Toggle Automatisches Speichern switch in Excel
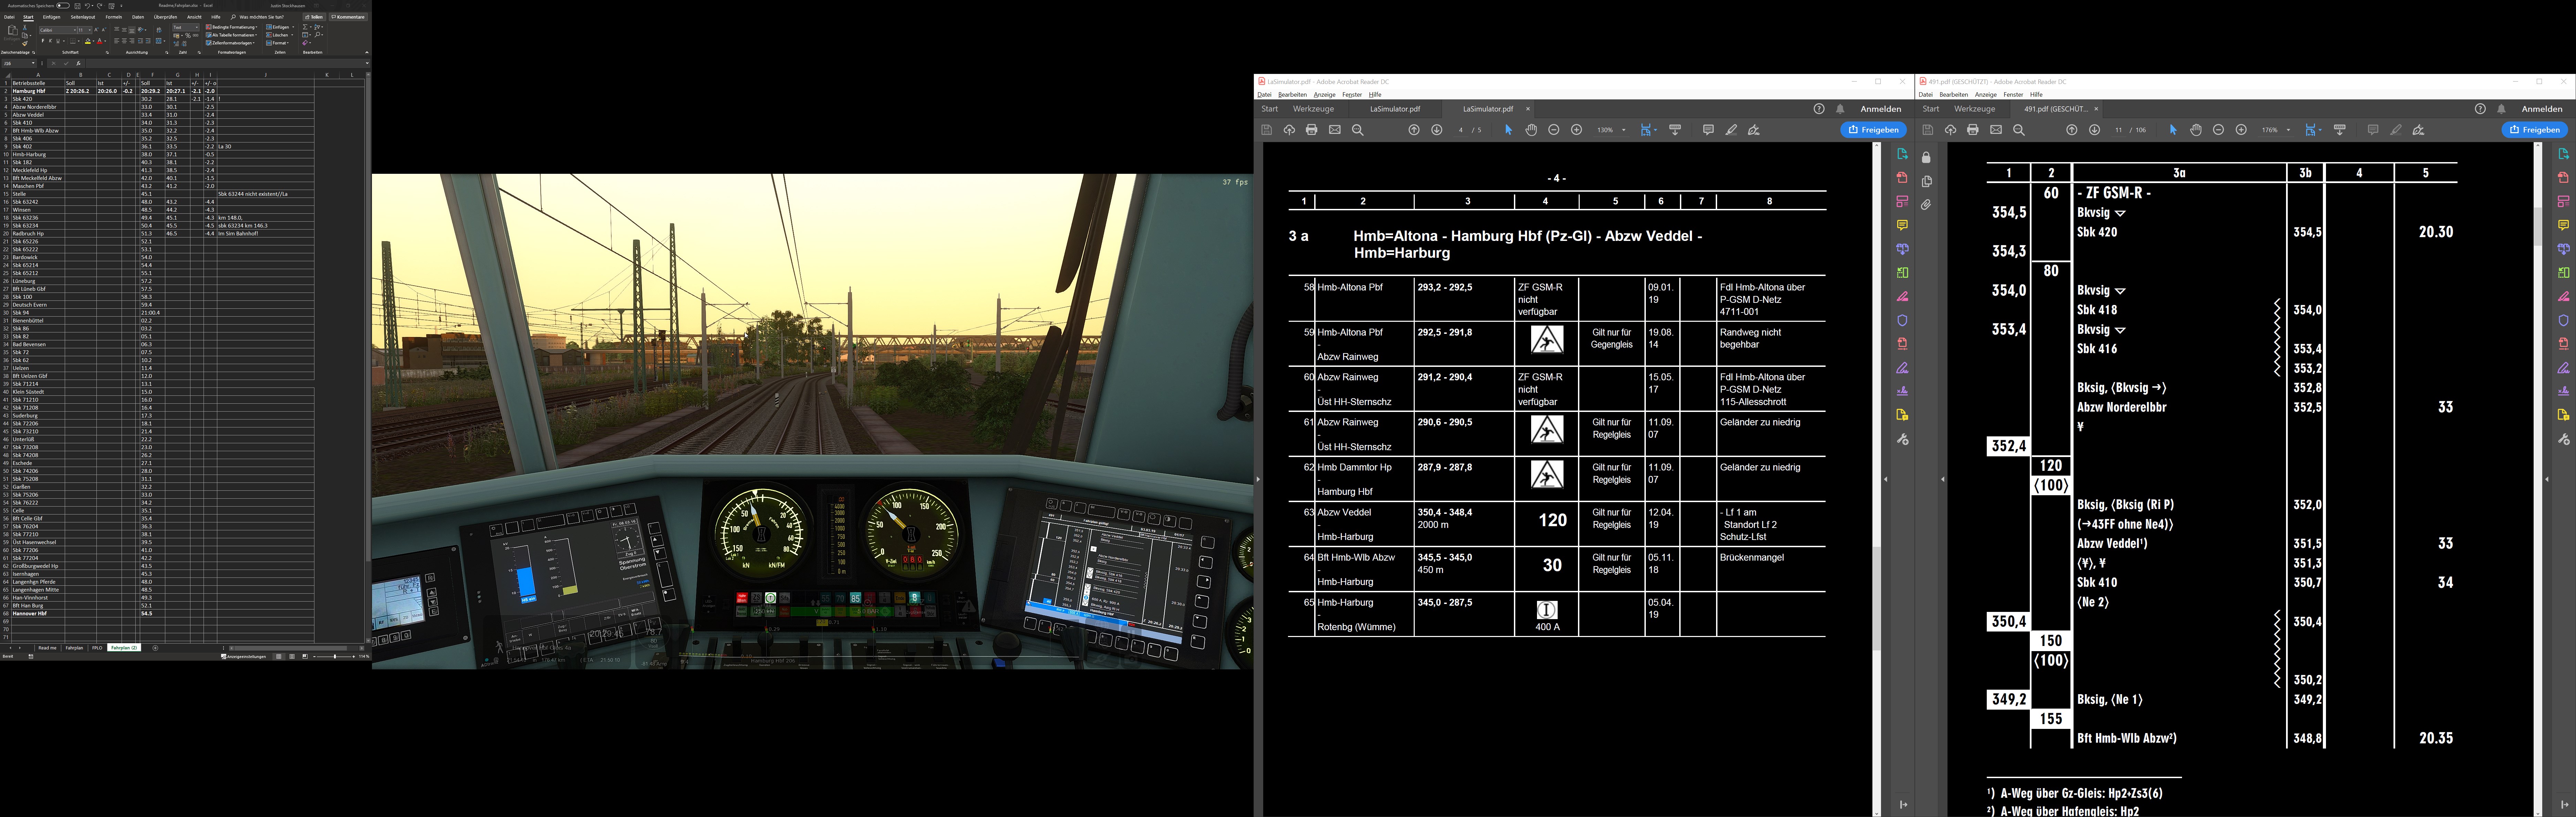Viewport: 2576px width, 817px height. [63, 6]
